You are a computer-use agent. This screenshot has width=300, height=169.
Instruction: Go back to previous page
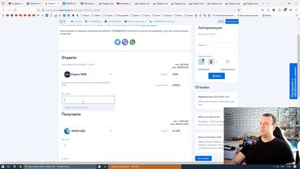pyautogui.click(x=4, y=10)
